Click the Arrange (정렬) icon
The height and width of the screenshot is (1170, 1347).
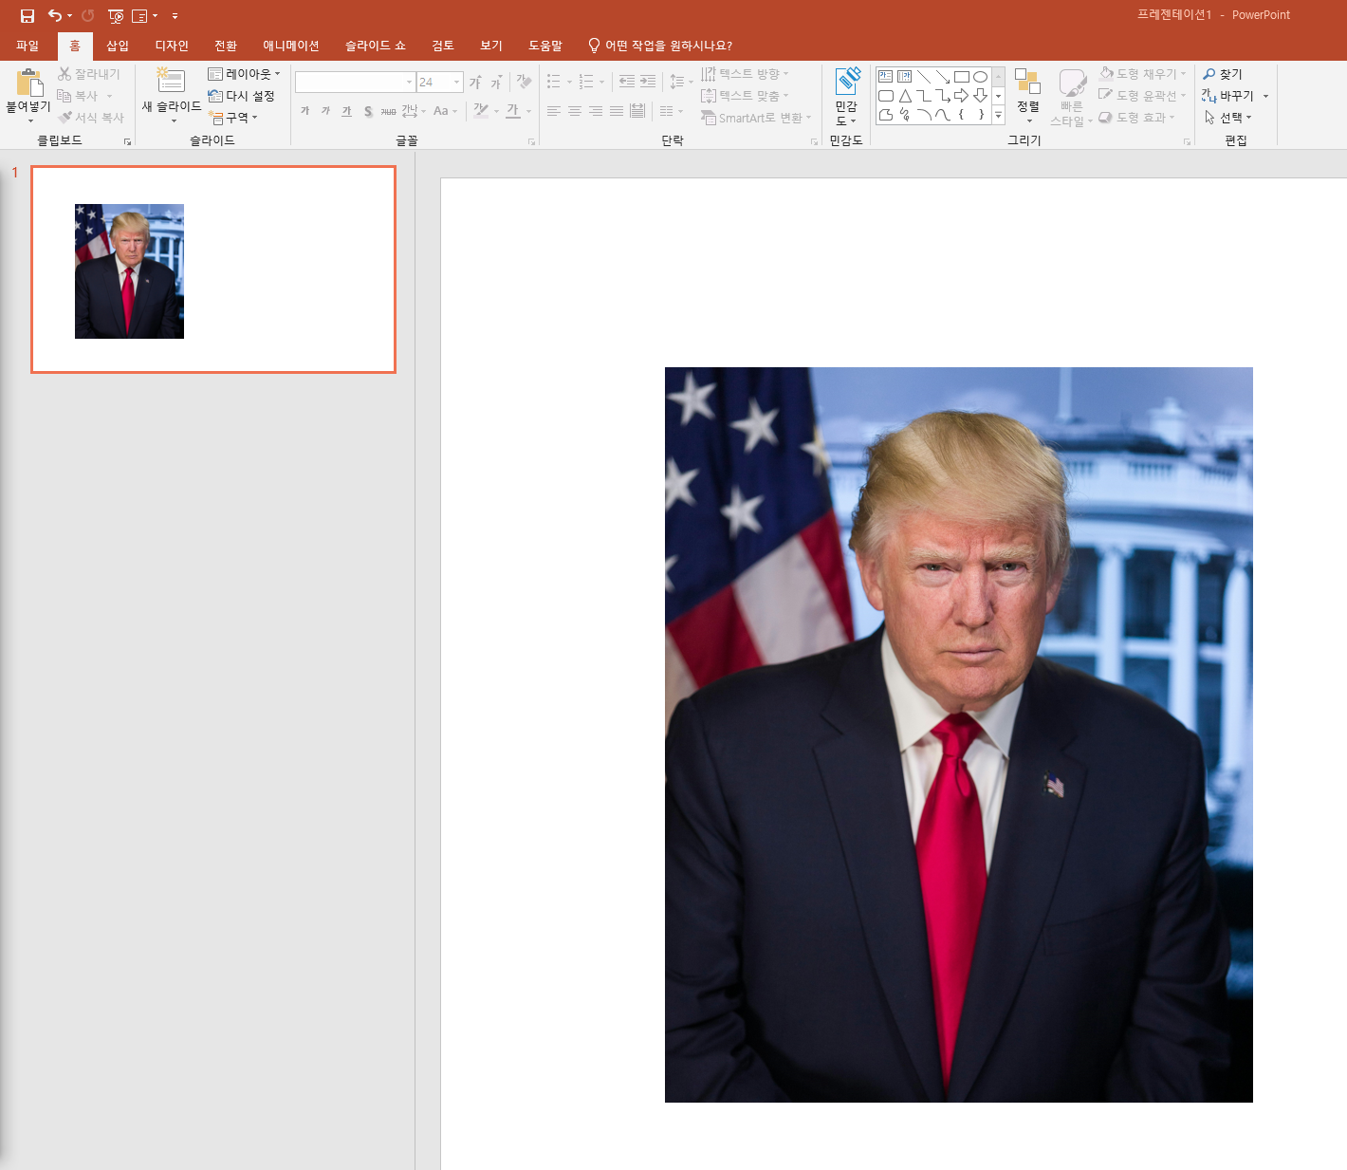click(1028, 82)
